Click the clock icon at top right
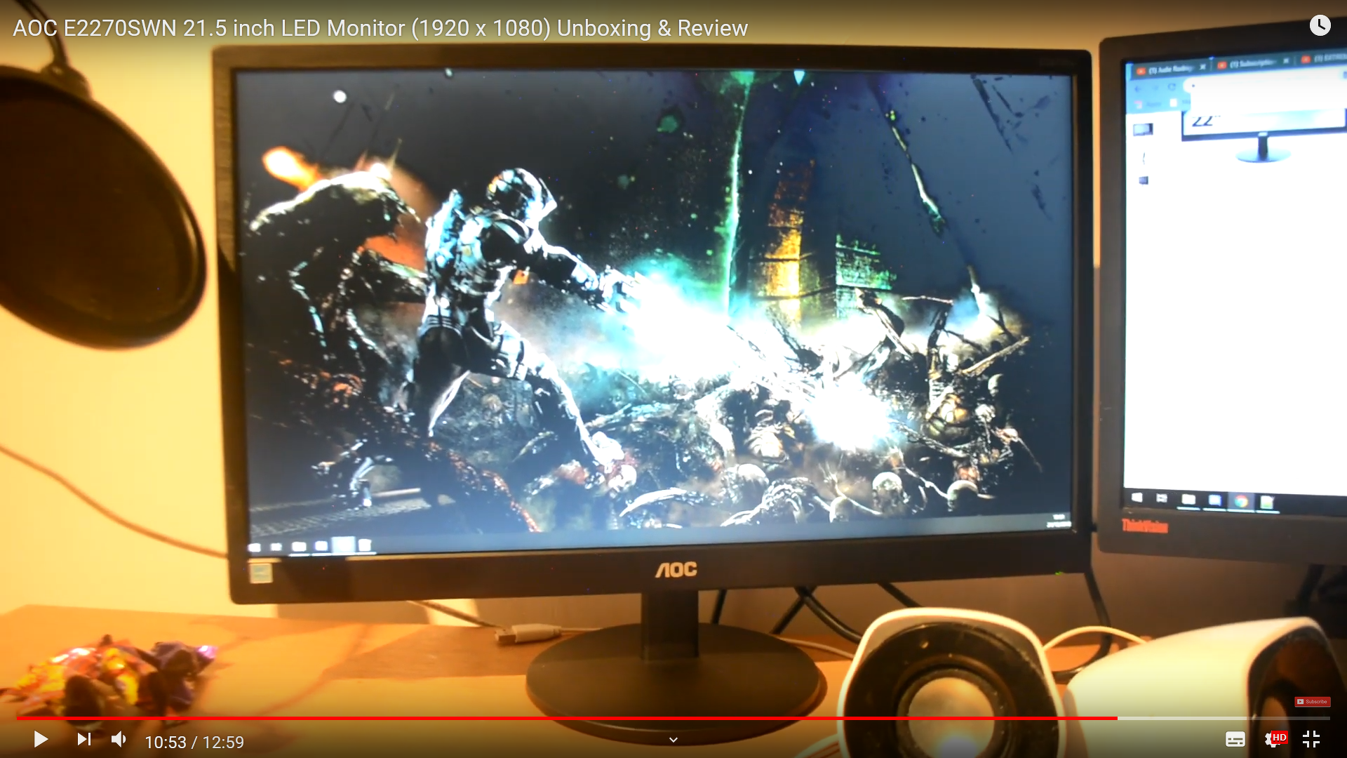The image size is (1347, 758). click(x=1320, y=26)
